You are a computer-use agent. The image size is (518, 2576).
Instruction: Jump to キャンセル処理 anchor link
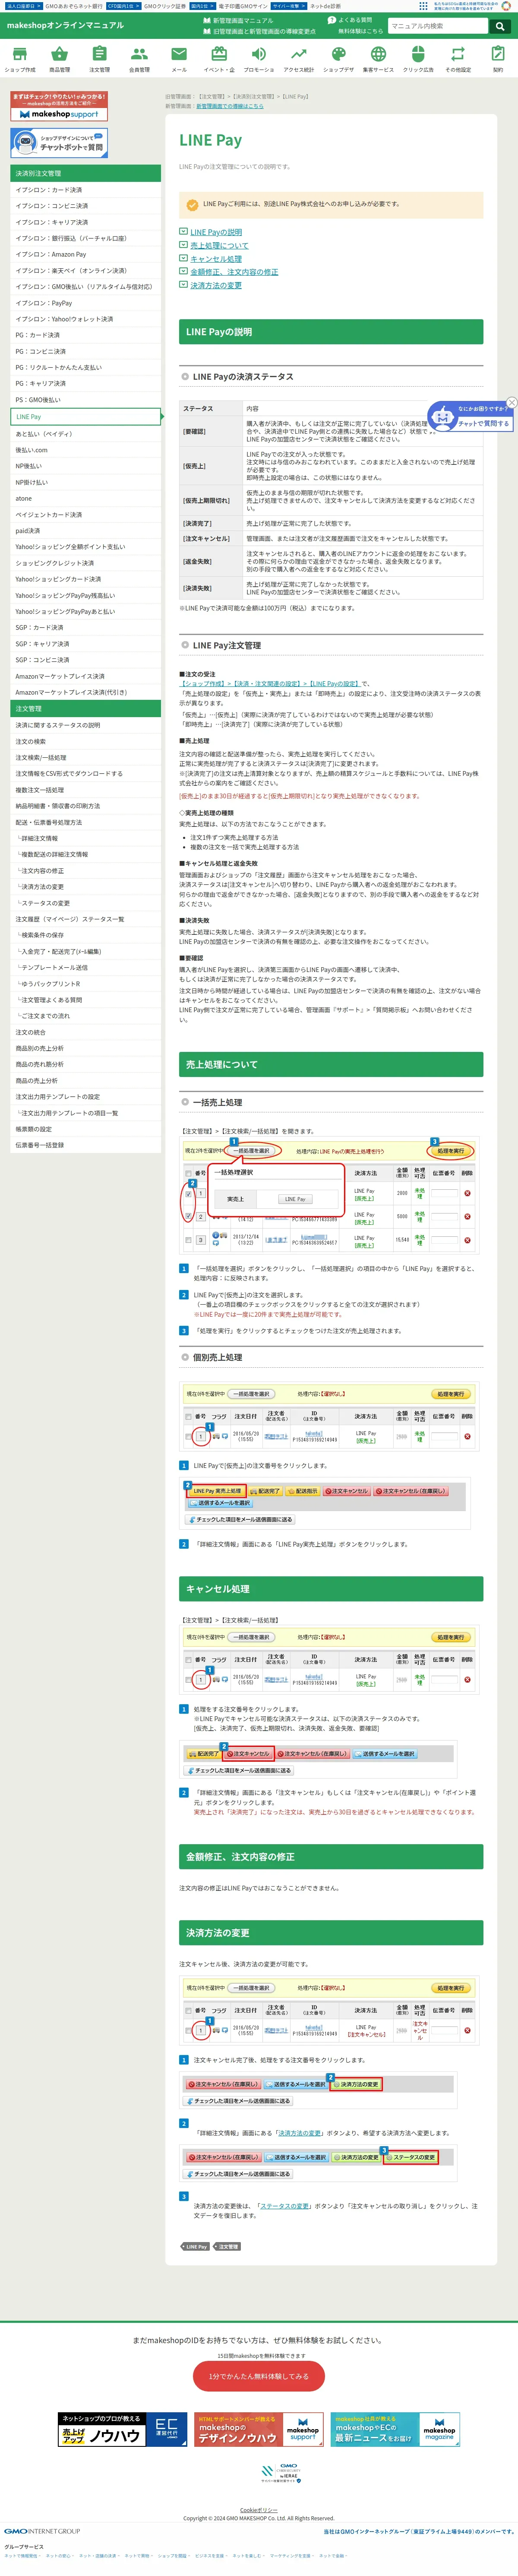coord(216,259)
